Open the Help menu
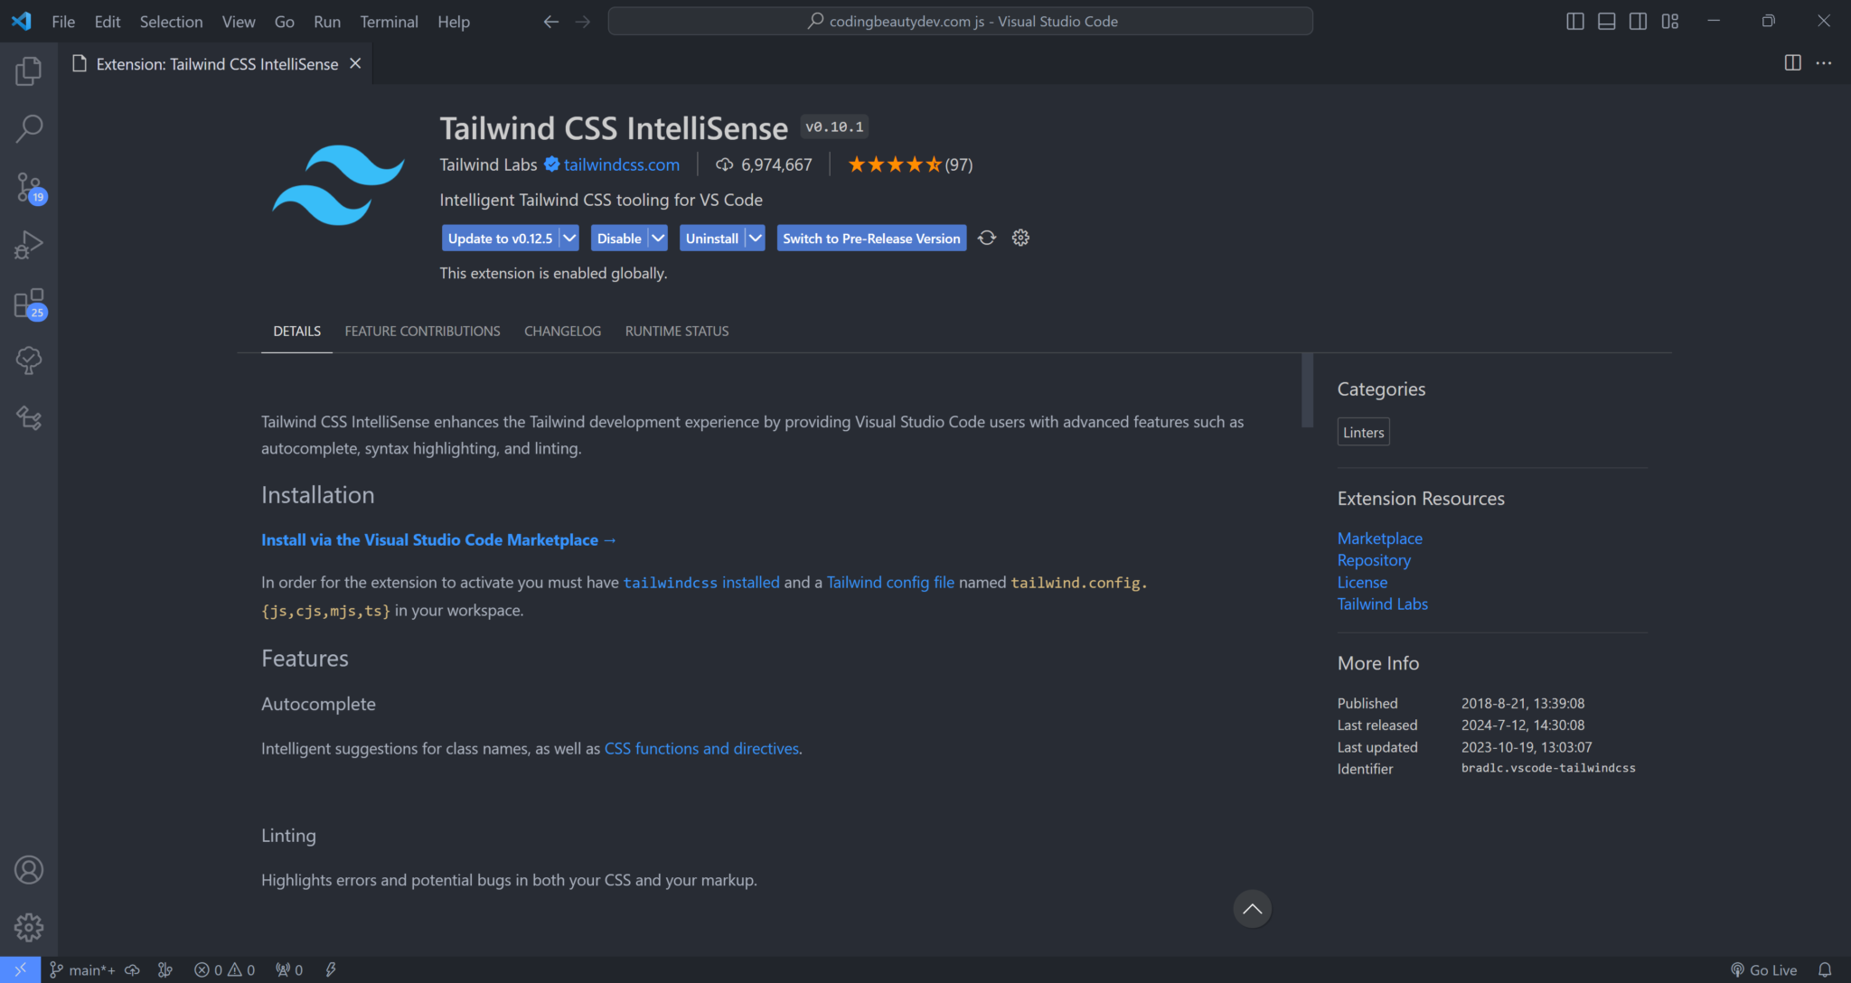 pos(454,21)
